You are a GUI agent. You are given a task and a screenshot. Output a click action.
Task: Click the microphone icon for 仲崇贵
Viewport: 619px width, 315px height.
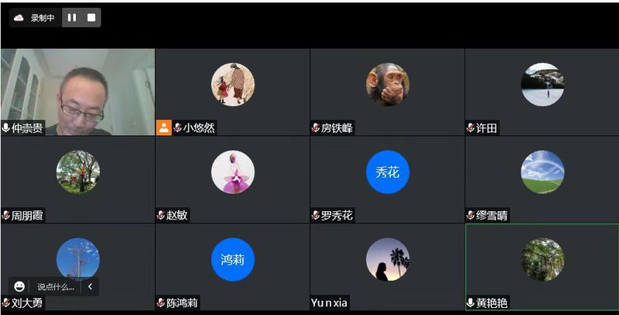(x=6, y=128)
